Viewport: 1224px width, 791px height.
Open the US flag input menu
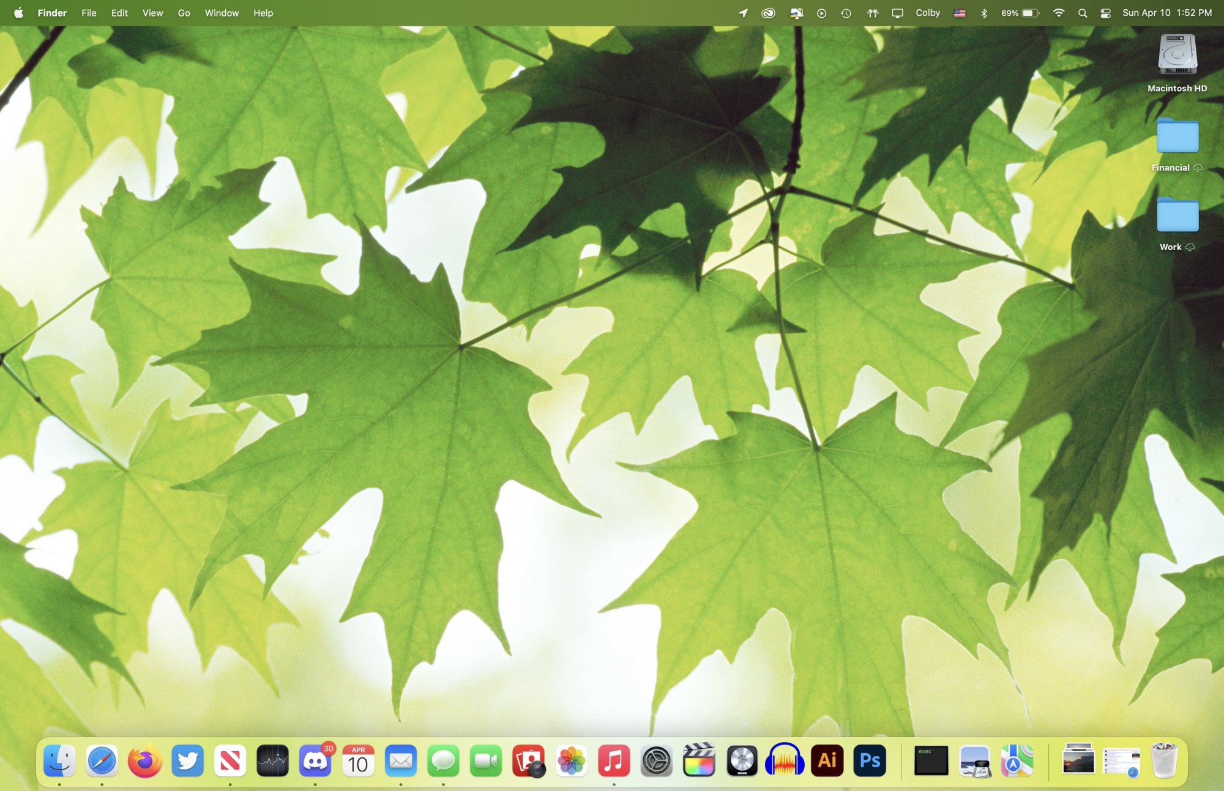click(960, 13)
